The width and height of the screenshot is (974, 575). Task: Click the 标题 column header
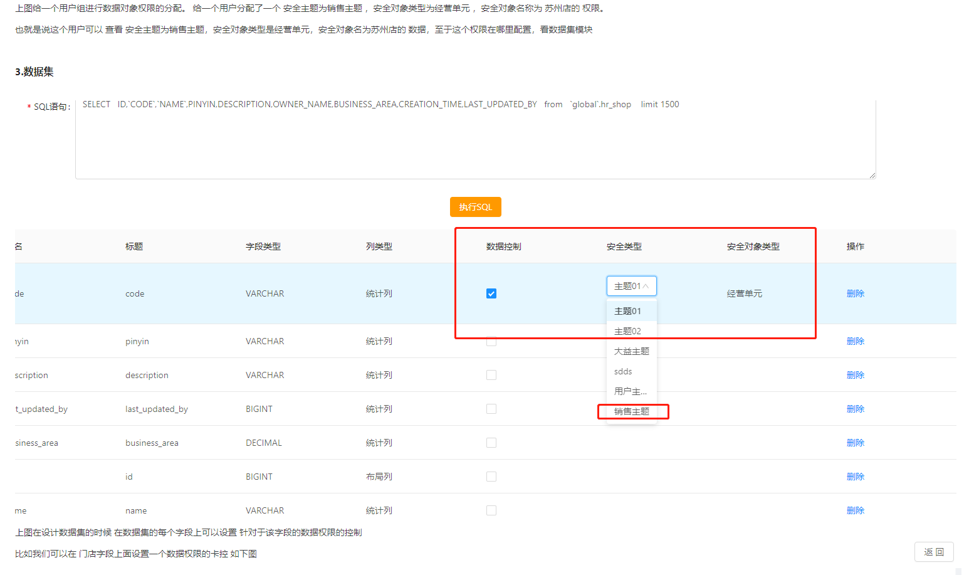click(x=134, y=246)
